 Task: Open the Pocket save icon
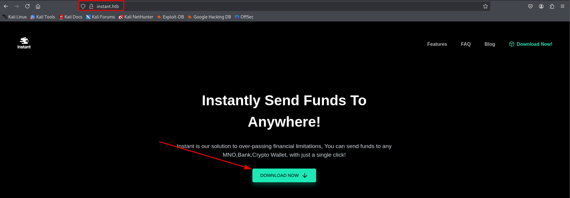(530, 6)
